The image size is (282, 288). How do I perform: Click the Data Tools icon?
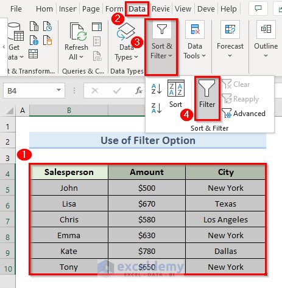pos(195,30)
